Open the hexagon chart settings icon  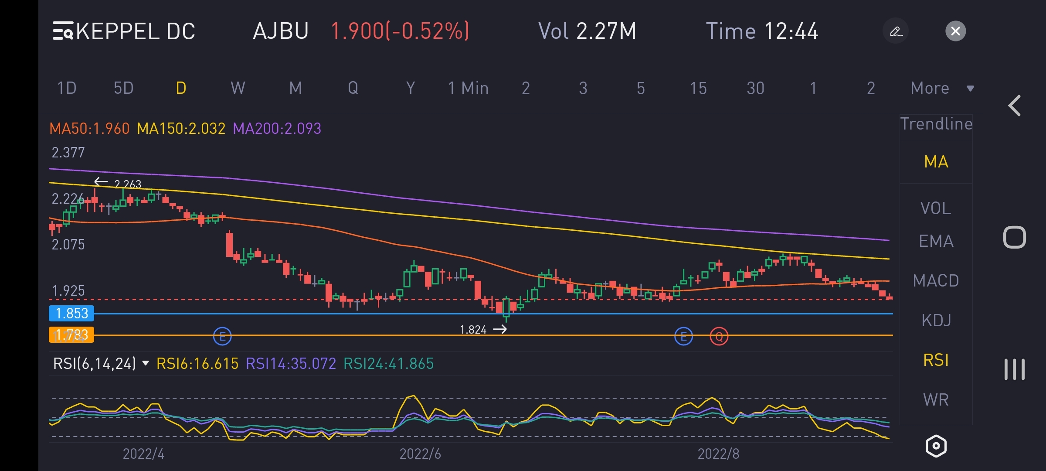[x=936, y=446]
